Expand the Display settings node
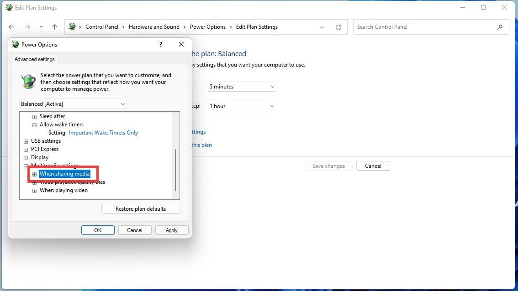518x291 pixels. pos(26,157)
